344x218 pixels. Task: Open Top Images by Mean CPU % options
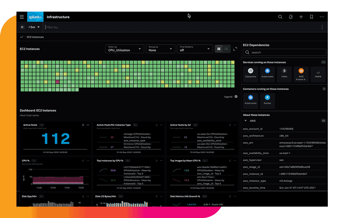click(235, 161)
